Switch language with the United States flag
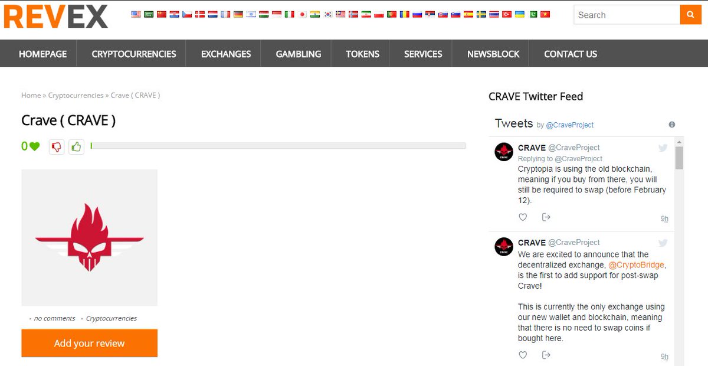Viewport: 708px width, 366px height. (136, 14)
